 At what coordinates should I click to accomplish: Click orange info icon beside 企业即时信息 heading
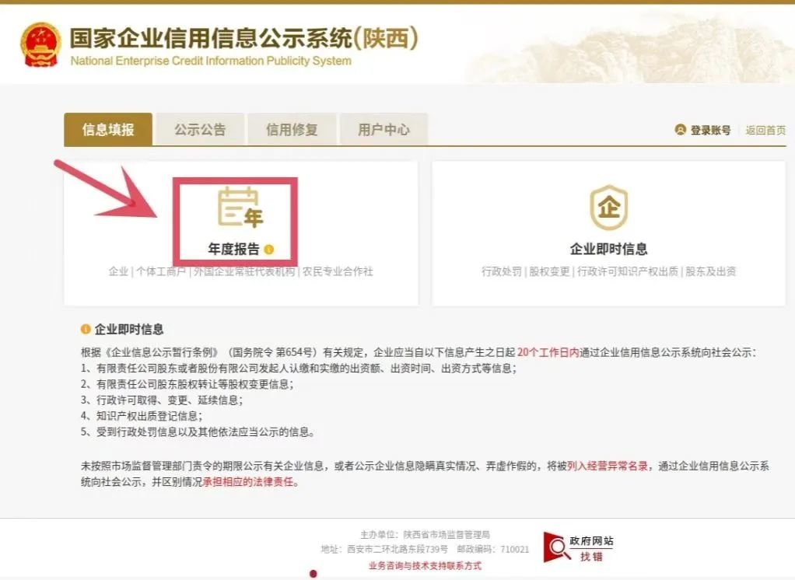pos(86,329)
